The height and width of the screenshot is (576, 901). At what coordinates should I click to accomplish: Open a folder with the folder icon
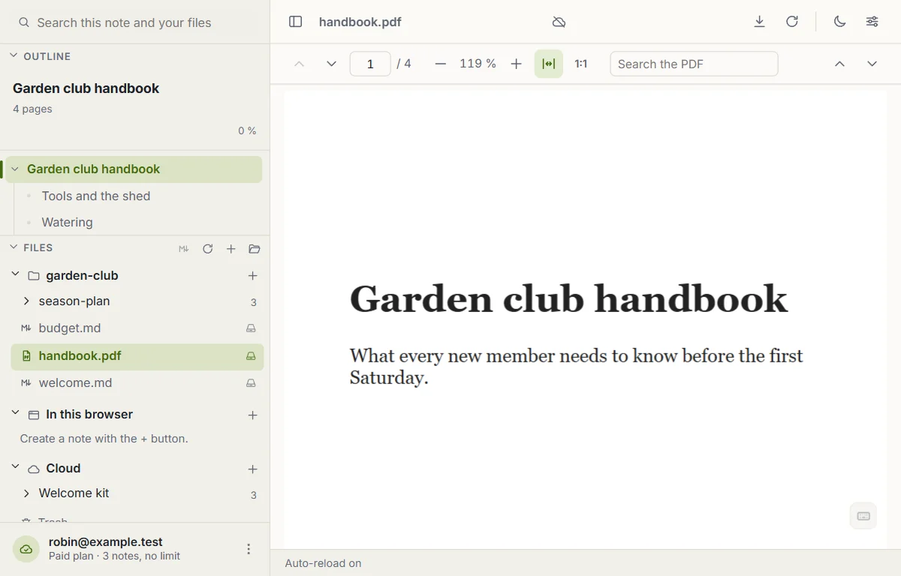[255, 249]
